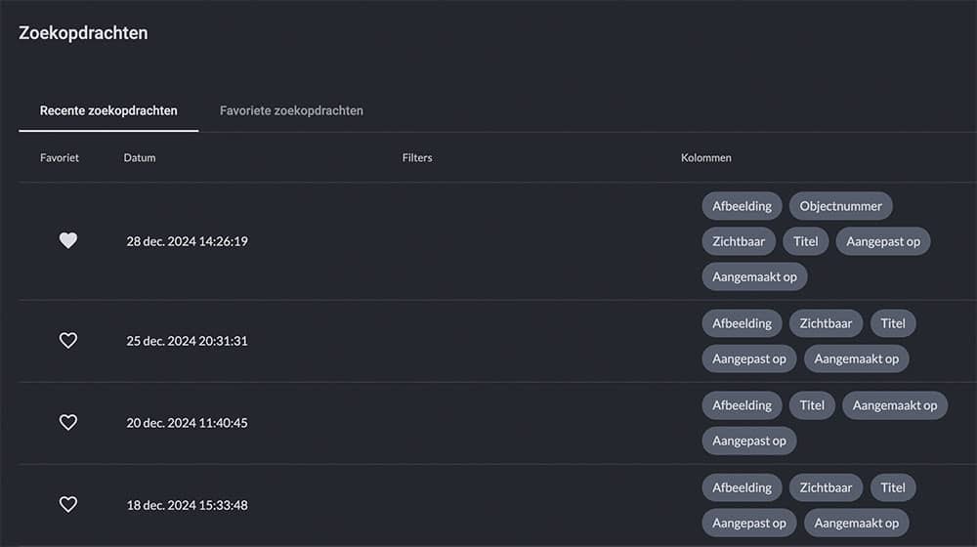Viewport: 977px width, 547px height.
Task: Unfavorite the 28 dec. 2024 search
Action: [67, 240]
